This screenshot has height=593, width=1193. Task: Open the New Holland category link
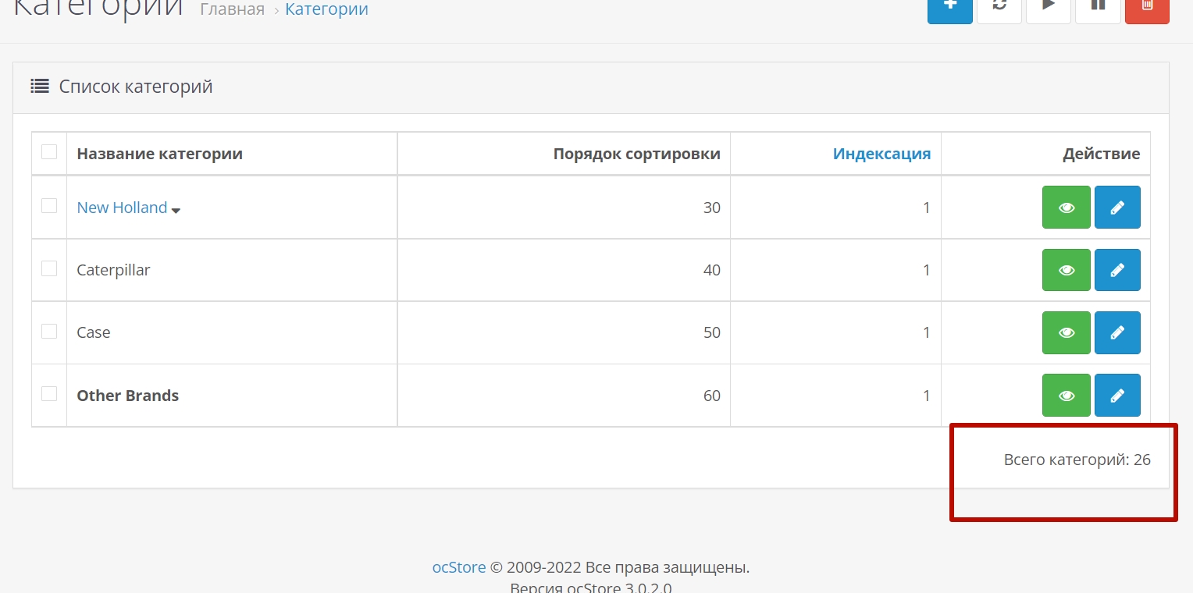click(122, 208)
